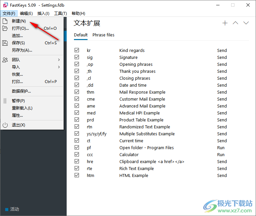Uncheck the thm Mail Response Example
This screenshot has height=216, width=256.
coord(77,92)
